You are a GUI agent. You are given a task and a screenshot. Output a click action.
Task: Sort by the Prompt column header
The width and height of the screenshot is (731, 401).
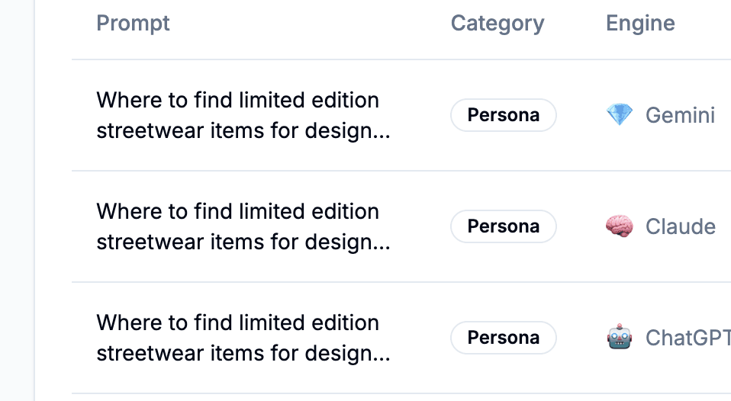click(x=133, y=23)
